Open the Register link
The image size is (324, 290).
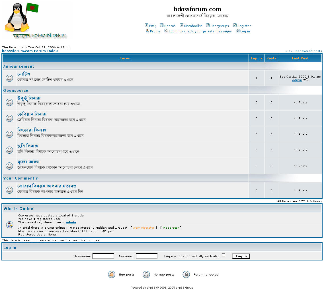coord(244,26)
